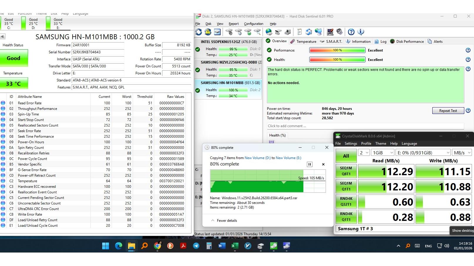The height and width of the screenshot is (266, 474).
Task: Open Telegram from the taskbar
Action: 196,246
